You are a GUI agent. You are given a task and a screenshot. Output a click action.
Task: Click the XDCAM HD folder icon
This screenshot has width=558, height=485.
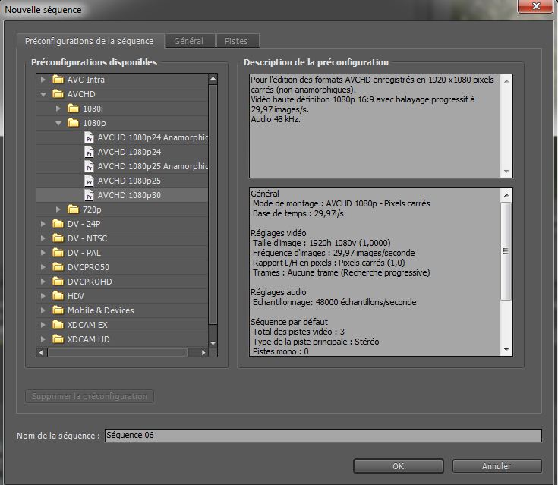(x=58, y=339)
